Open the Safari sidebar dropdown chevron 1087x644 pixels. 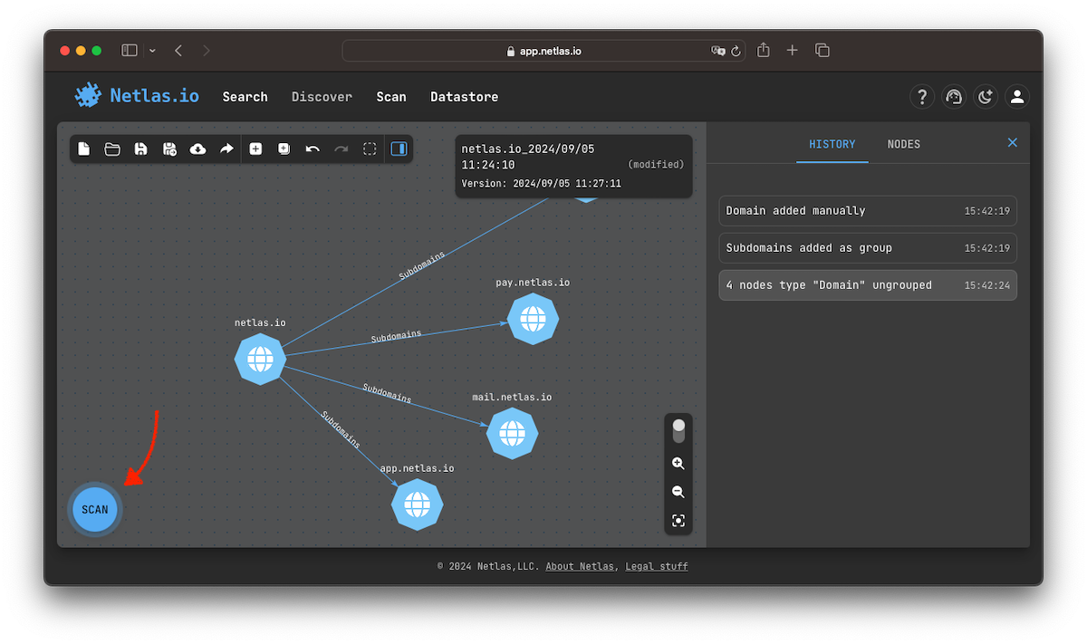click(152, 51)
